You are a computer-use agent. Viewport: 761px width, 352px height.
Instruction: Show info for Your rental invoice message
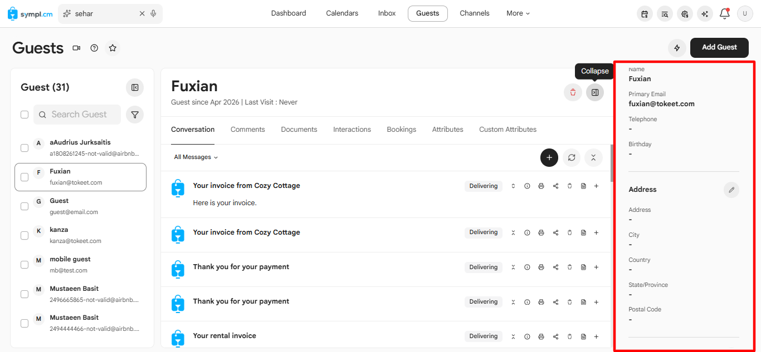tap(527, 336)
